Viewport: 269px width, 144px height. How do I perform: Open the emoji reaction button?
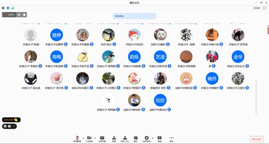coord(5,126)
